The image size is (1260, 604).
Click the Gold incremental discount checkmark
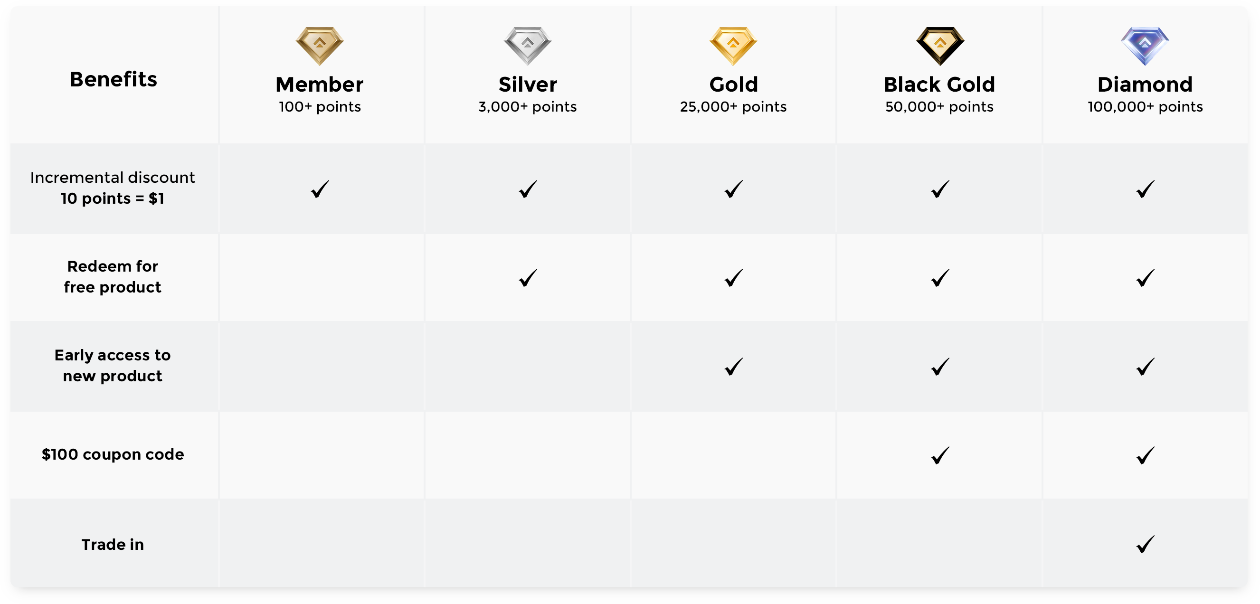(733, 189)
